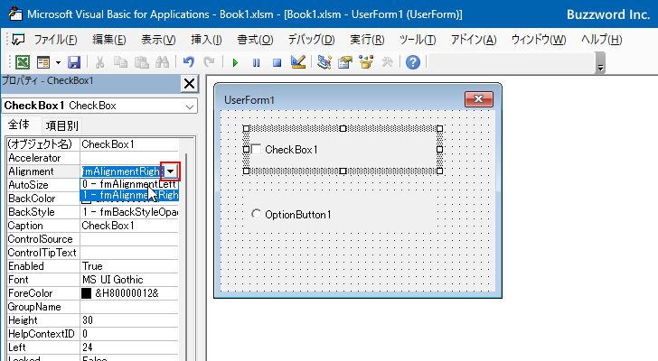Select the GroupName property row
The image size is (658, 361).
(x=93, y=307)
